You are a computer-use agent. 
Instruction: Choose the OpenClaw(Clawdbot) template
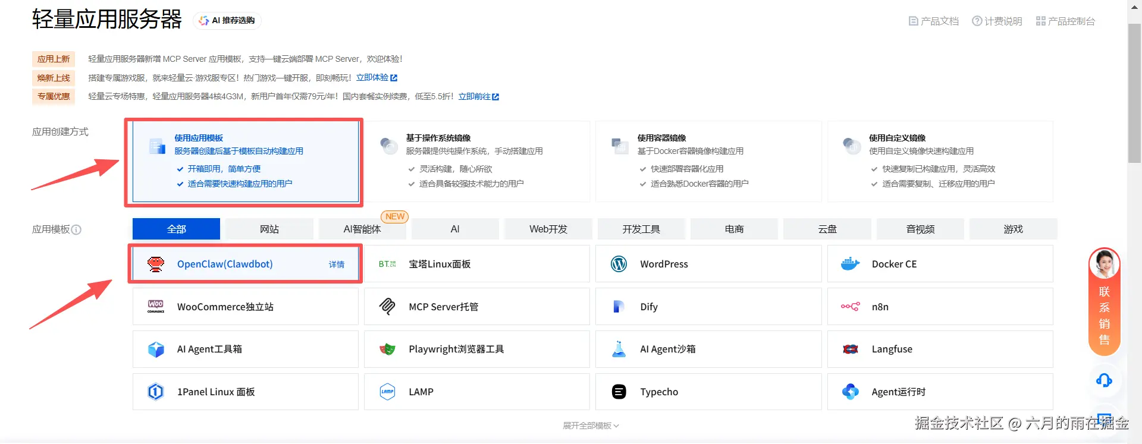point(246,264)
